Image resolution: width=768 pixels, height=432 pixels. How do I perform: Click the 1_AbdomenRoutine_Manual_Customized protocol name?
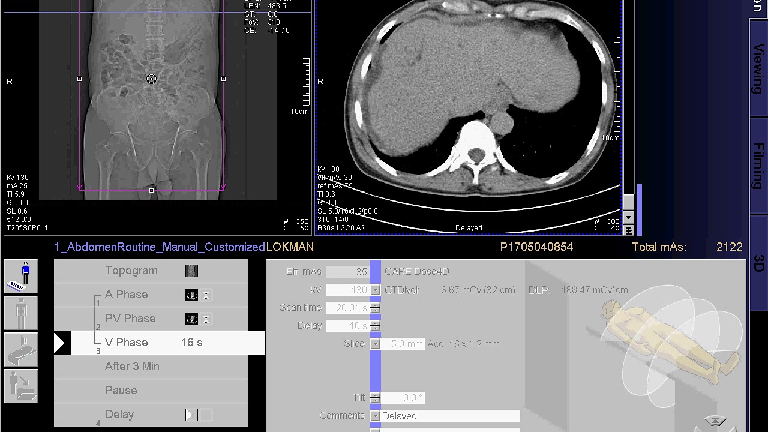click(x=160, y=247)
